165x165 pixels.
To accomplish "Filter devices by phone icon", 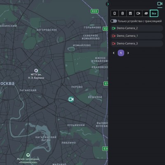I will (115, 13).
